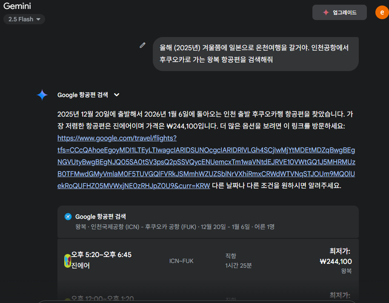Click the 왕복 label under the price
This screenshot has height=303, width=389.
tap(346, 271)
